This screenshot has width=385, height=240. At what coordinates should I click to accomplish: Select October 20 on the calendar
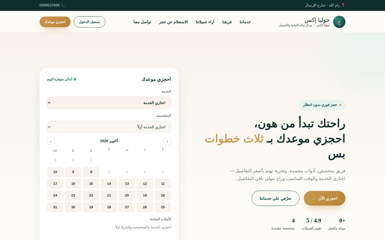pyautogui.click(x=127, y=196)
